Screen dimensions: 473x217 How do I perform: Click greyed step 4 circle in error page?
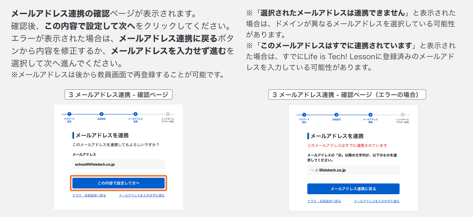point(403,115)
